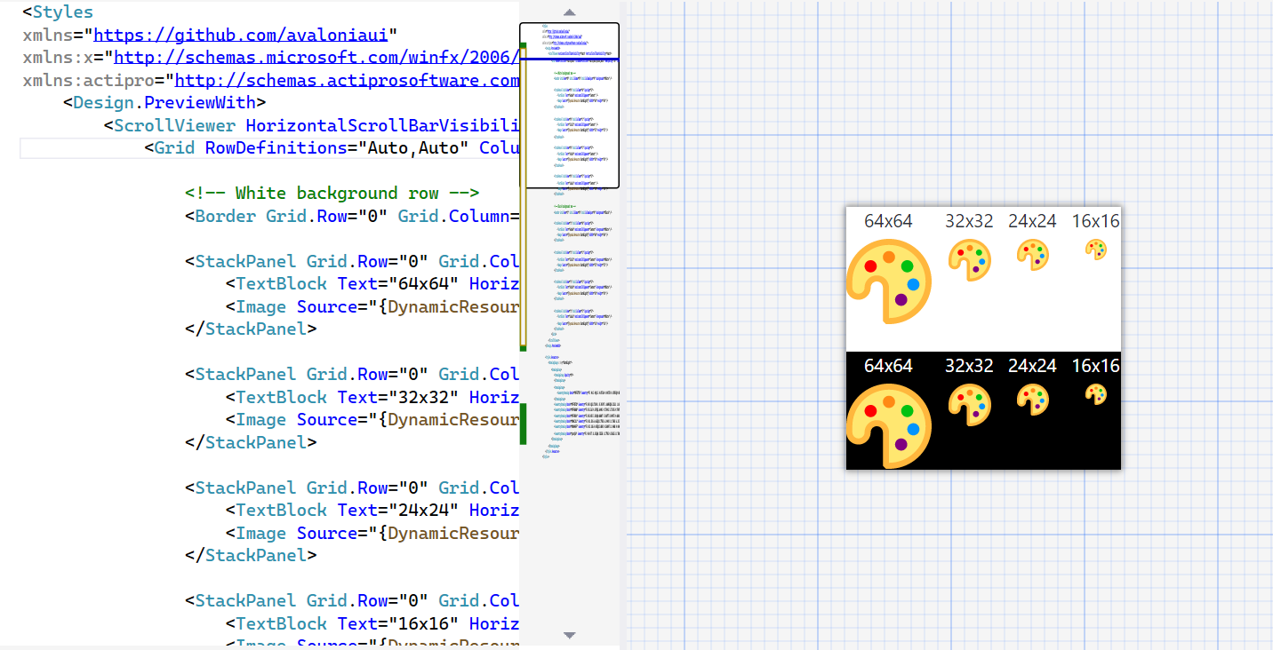
Task: Click the White background row comment
Action: (x=332, y=194)
